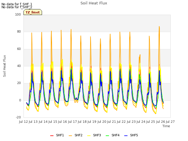Viewport: 188px width, 141px height.
Task: Click the y-axis tick label 0
Action: pos(20,100)
